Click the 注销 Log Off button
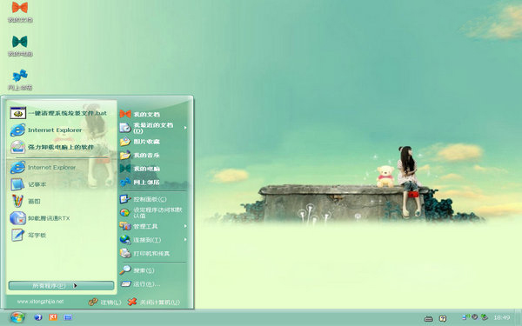This screenshot has width=522, height=326. click(105, 302)
